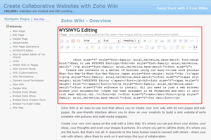Open find and replace tool
Screen dimensions: 211x140
(165, 47)
